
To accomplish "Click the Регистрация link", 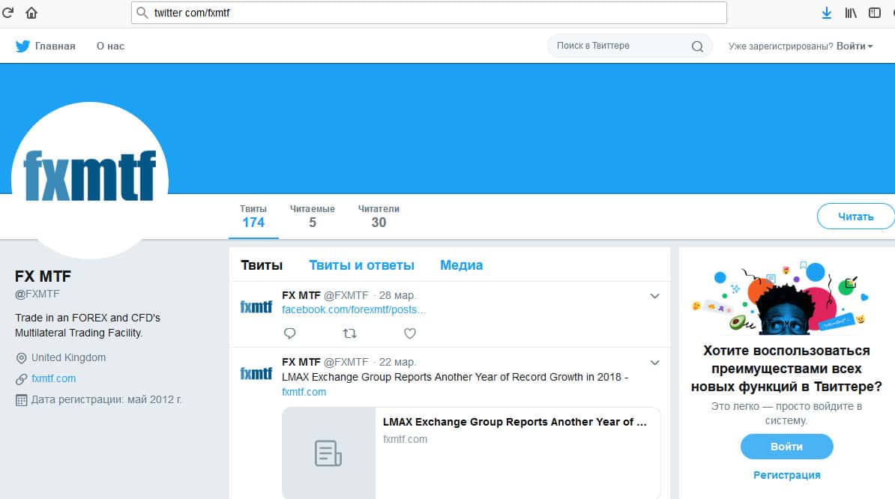I will point(786,475).
